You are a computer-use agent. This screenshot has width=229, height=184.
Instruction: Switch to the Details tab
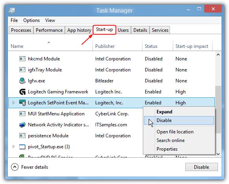click(140, 30)
